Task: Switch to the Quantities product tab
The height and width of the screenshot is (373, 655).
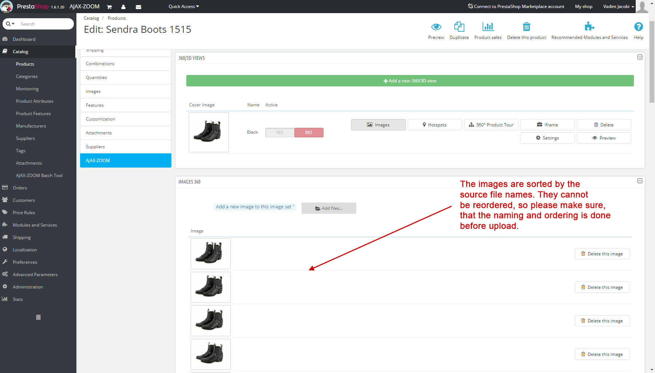Action: [126, 77]
